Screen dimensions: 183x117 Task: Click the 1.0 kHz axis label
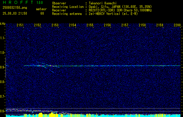(3, 53)
